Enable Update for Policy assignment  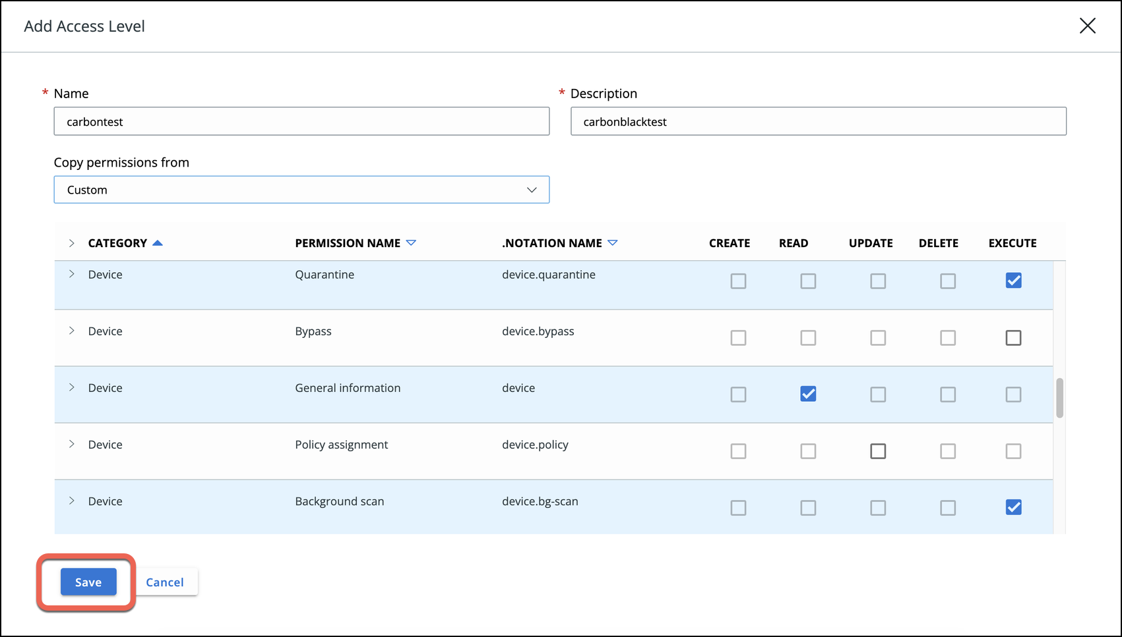[x=878, y=451]
